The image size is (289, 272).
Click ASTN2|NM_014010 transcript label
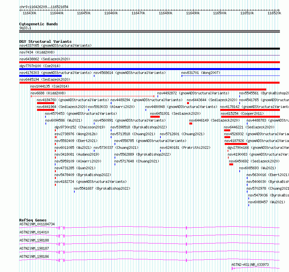(x=34, y=232)
